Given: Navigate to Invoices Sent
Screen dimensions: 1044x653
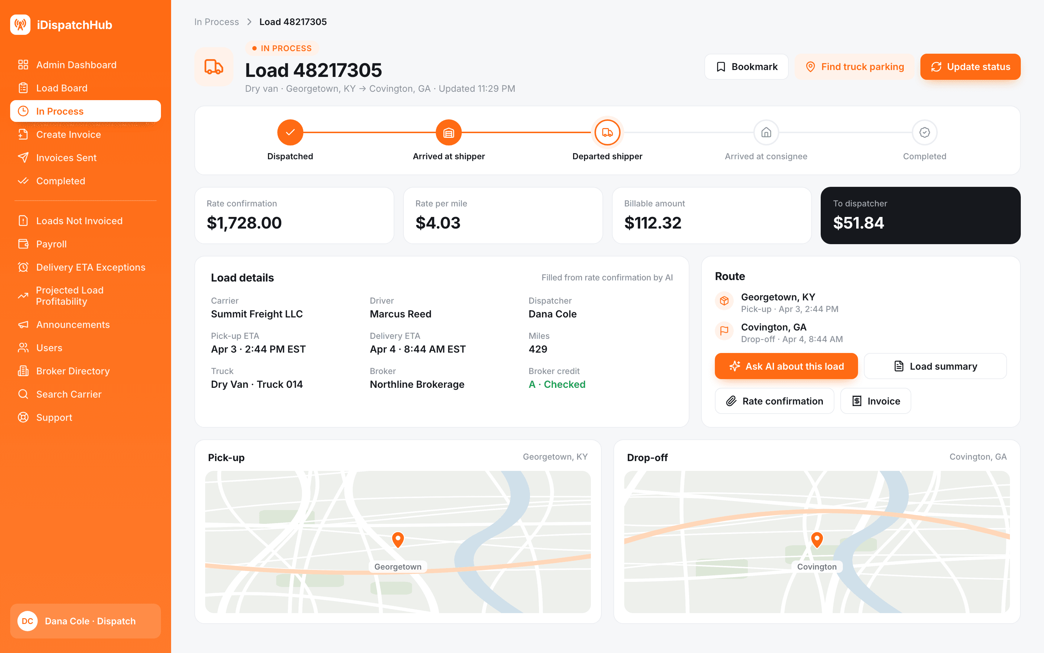Looking at the screenshot, I should [86, 158].
